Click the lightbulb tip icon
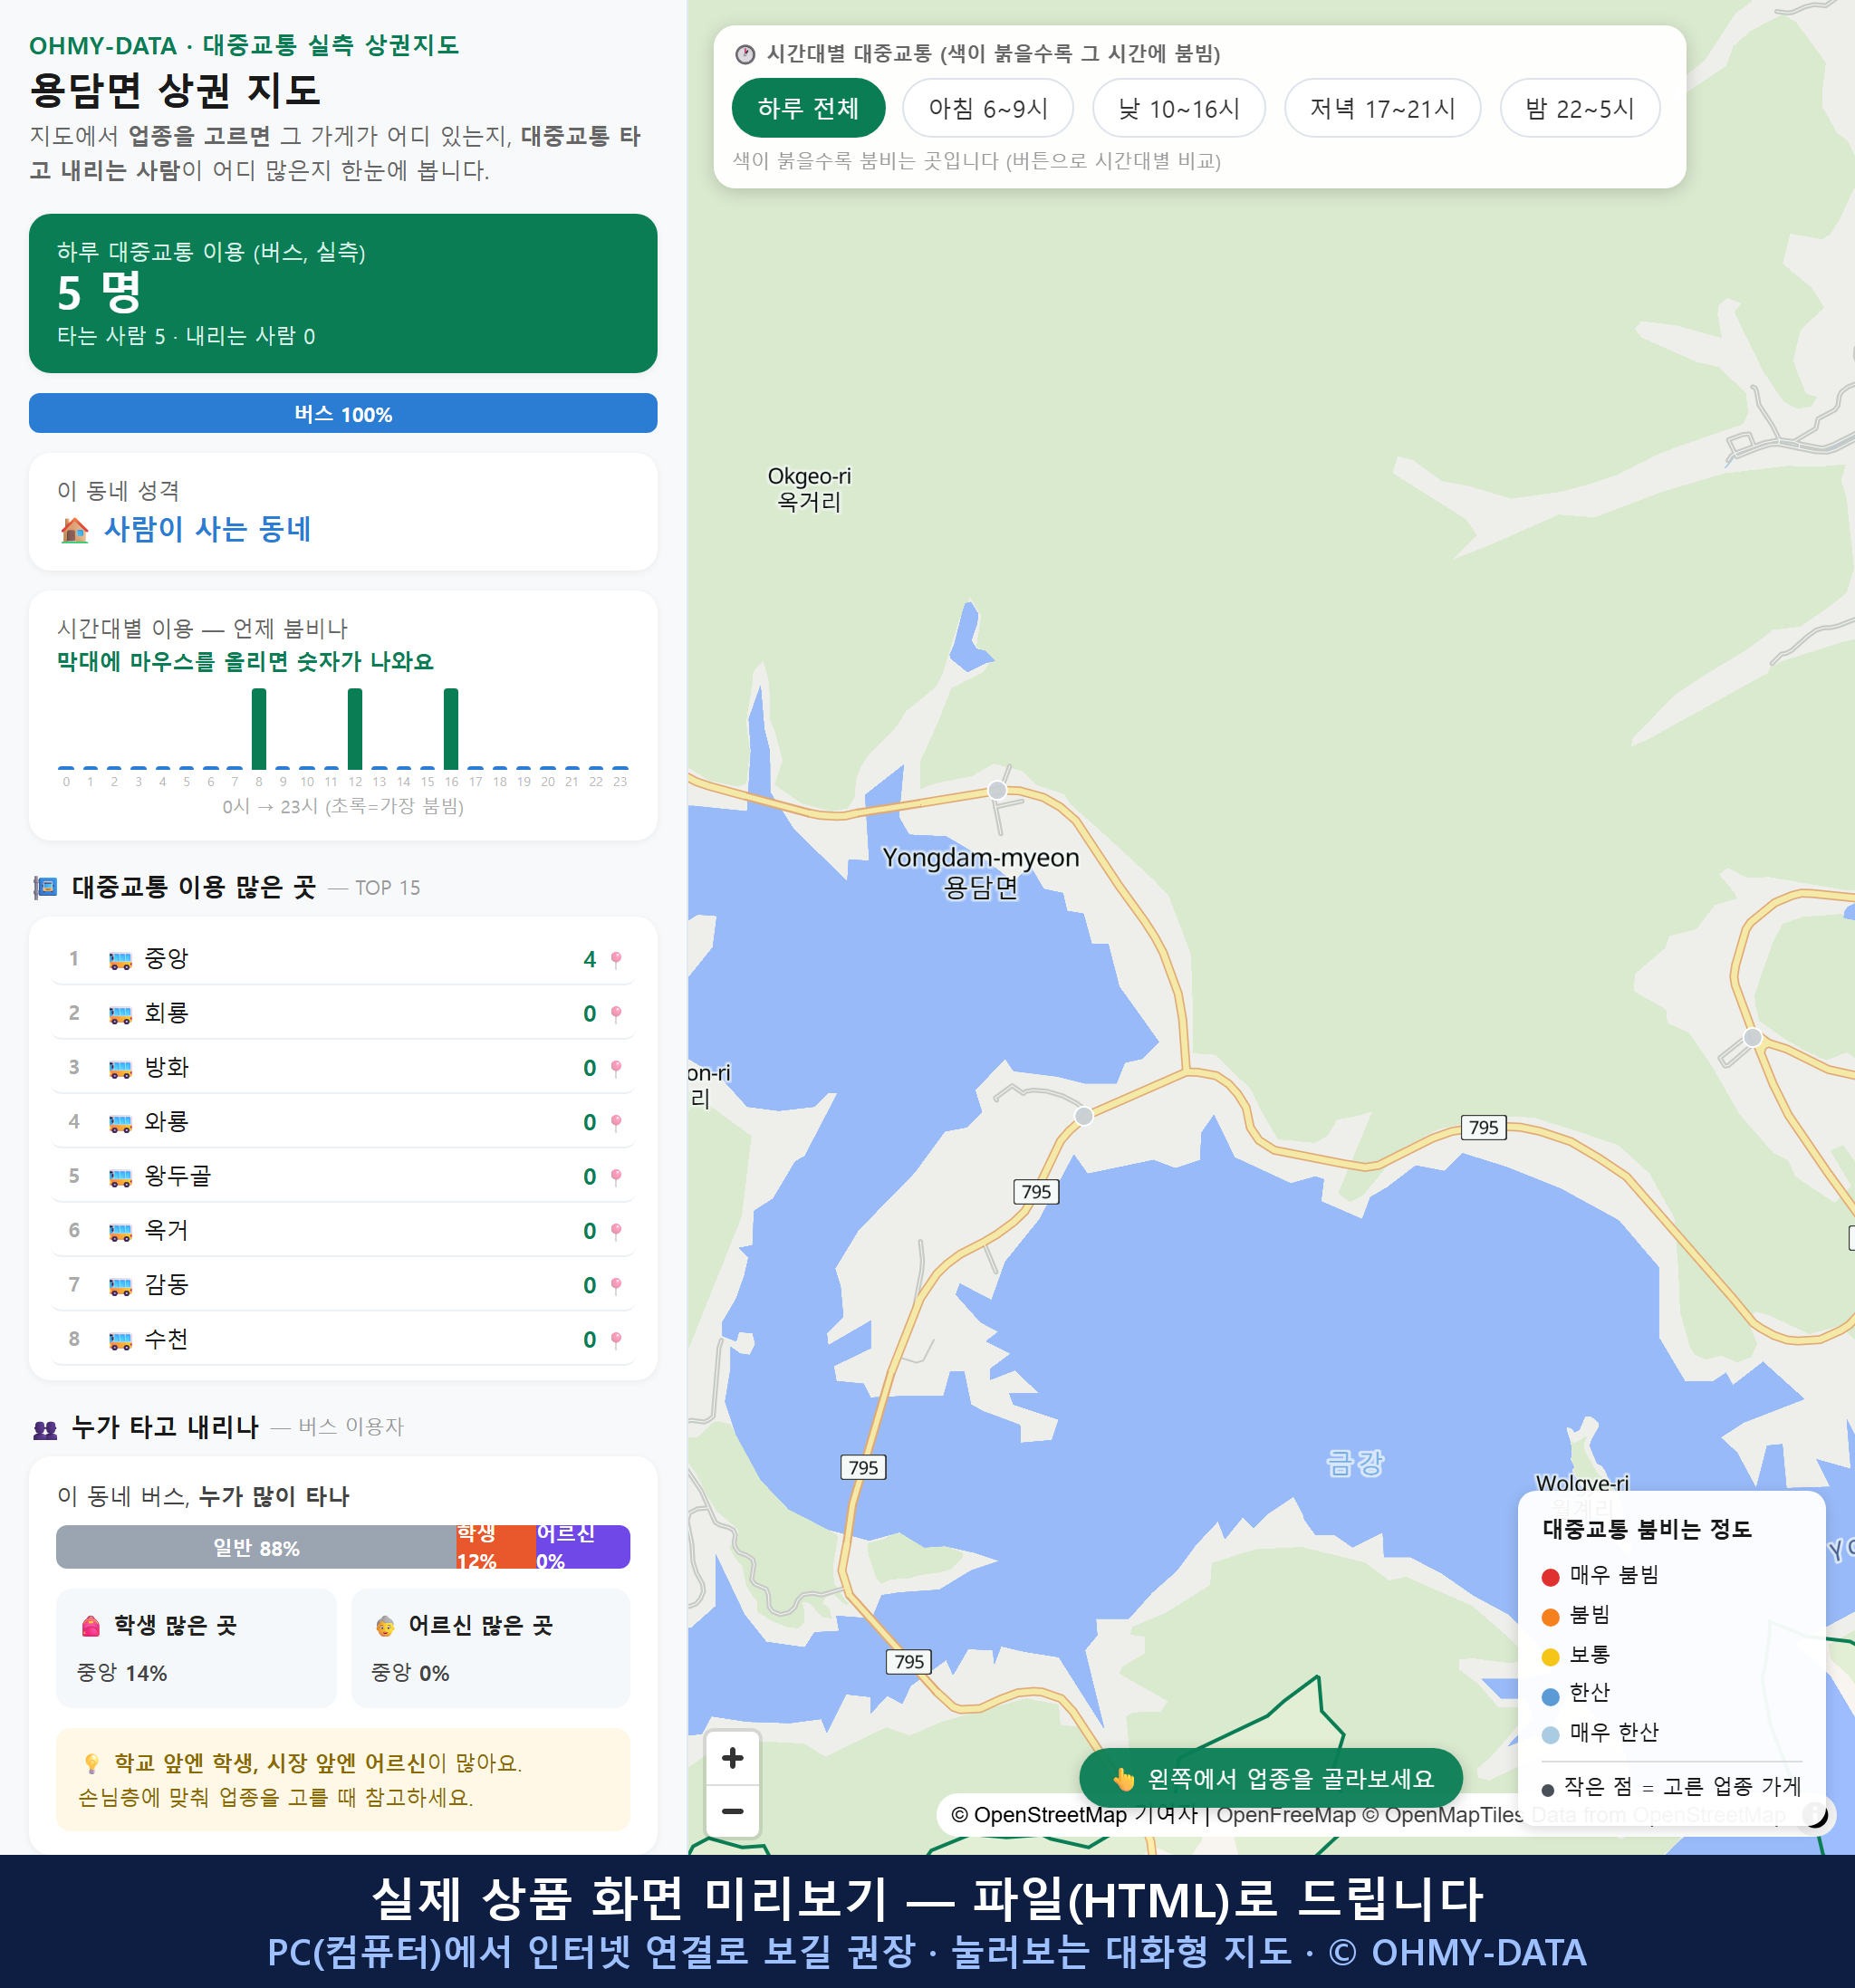The width and height of the screenshot is (1855, 1988). 91,1763
